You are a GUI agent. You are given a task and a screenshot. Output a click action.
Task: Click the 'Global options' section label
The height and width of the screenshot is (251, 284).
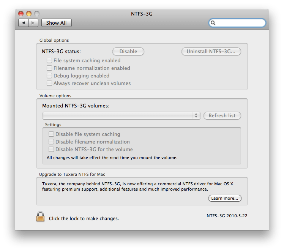click(54, 40)
